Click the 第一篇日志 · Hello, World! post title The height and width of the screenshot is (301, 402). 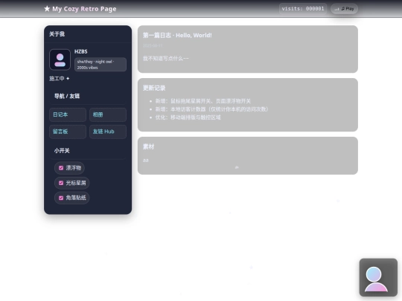pos(177,36)
